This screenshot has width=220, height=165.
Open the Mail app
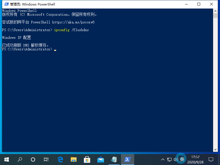tap(101, 159)
